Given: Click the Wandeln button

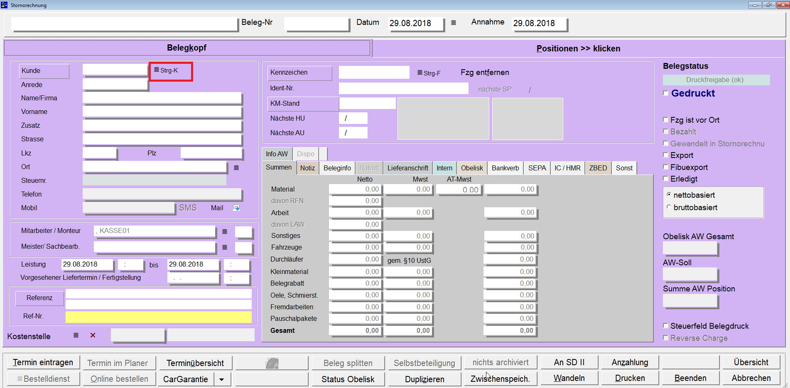Looking at the screenshot, I should (569, 378).
